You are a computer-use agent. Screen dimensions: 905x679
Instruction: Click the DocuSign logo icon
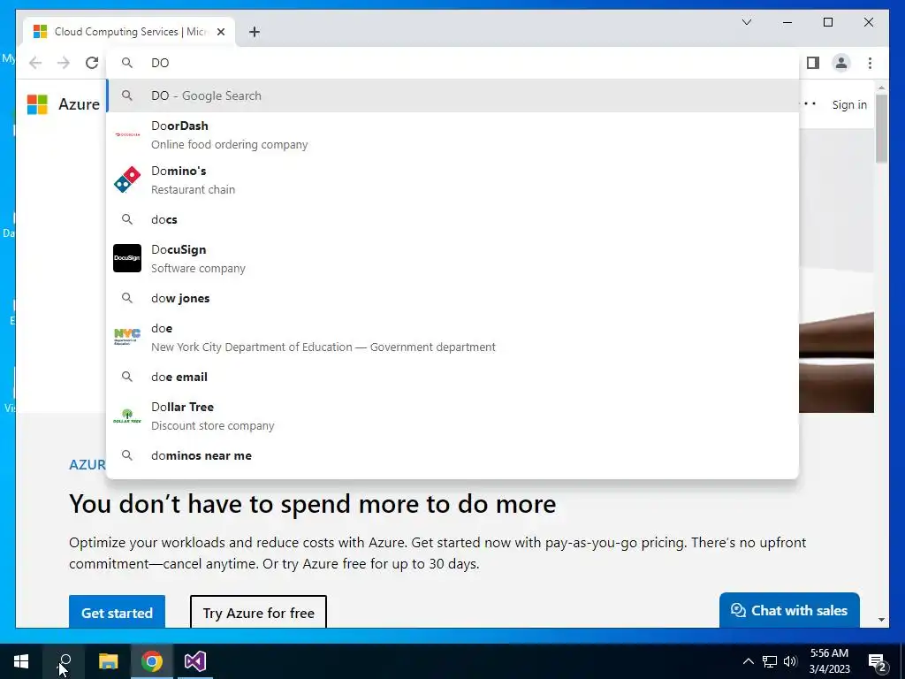coord(127,258)
